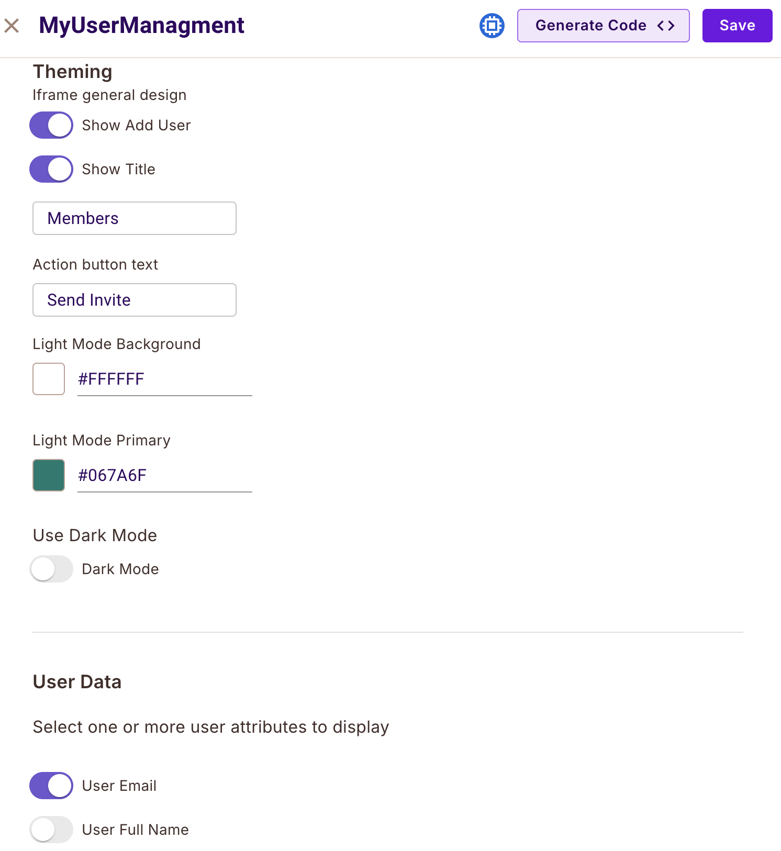Click the "Show Add User" label text
Viewport: 781px width, 851px height.
click(x=136, y=125)
